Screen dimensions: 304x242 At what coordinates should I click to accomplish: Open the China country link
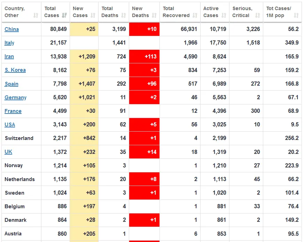pyautogui.click(x=11, y=29)
